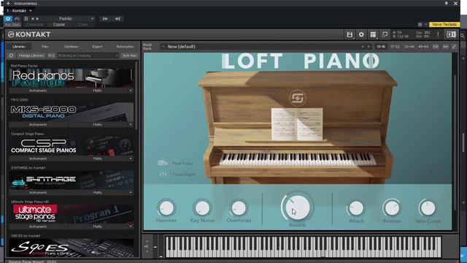Open Kontakt options gear icon

(x=361, y=34)
